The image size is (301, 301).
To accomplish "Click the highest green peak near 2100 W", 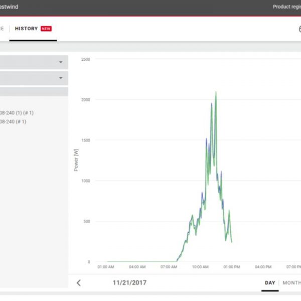I will pos(216,93).
